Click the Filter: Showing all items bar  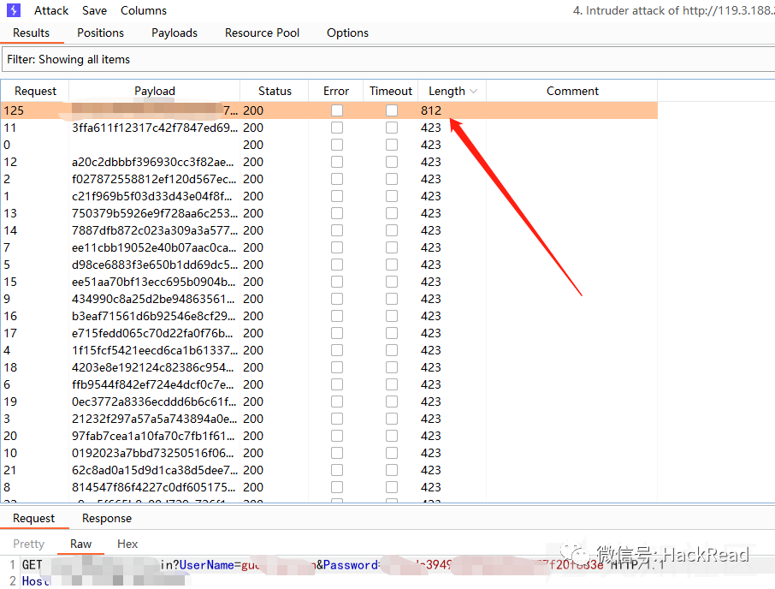[x=388, y=59]
